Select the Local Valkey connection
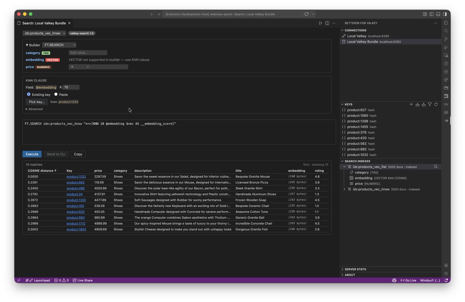 tap(390, 36)
